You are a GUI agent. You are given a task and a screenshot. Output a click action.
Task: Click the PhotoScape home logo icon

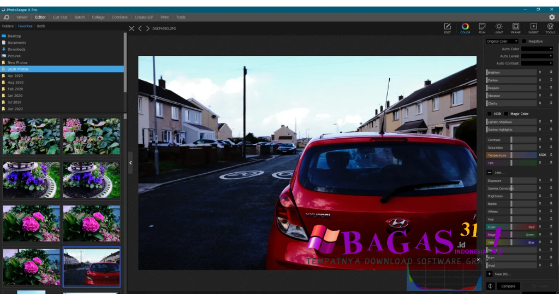point(7,17)
